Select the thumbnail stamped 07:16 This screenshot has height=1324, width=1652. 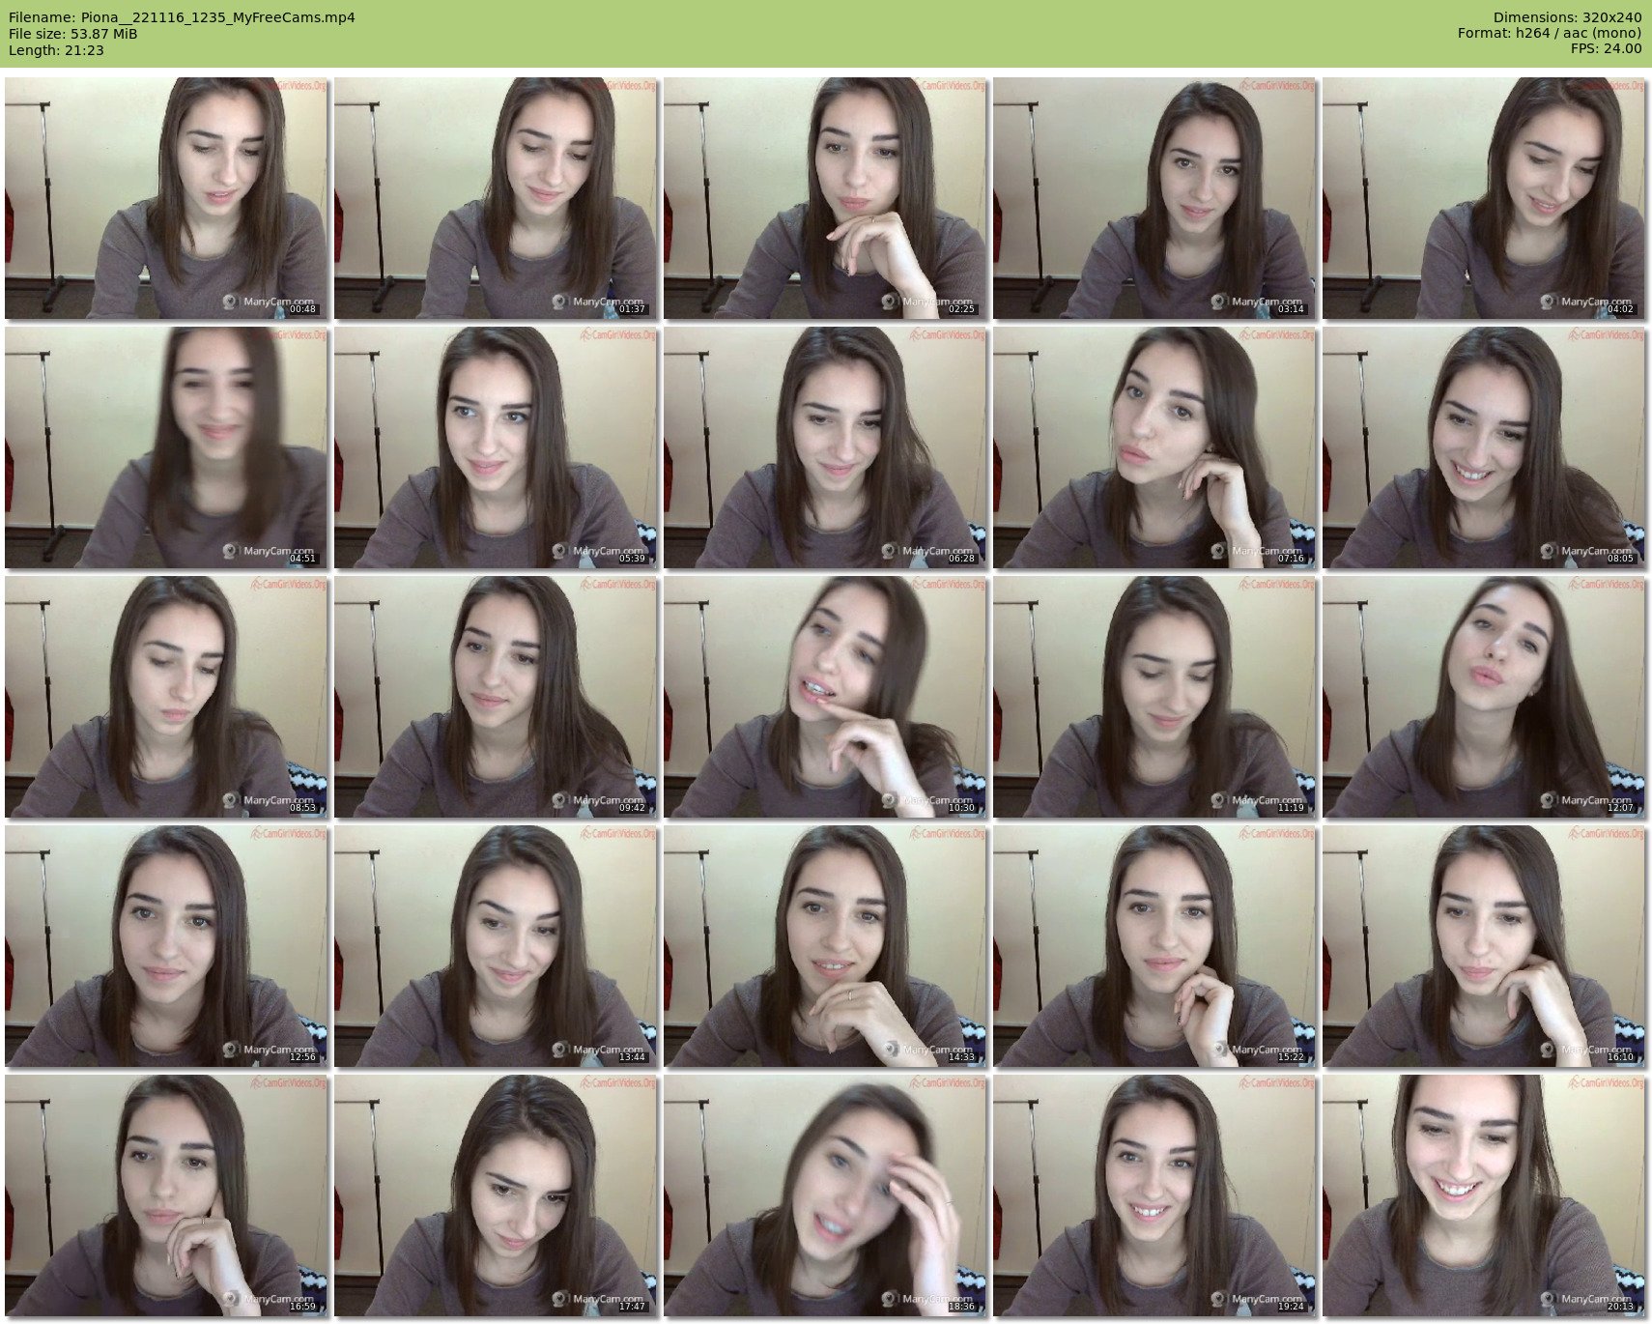(1154, 447)
